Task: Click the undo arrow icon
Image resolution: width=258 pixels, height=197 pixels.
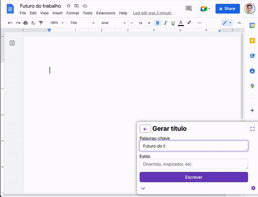Action: (10, 23)
